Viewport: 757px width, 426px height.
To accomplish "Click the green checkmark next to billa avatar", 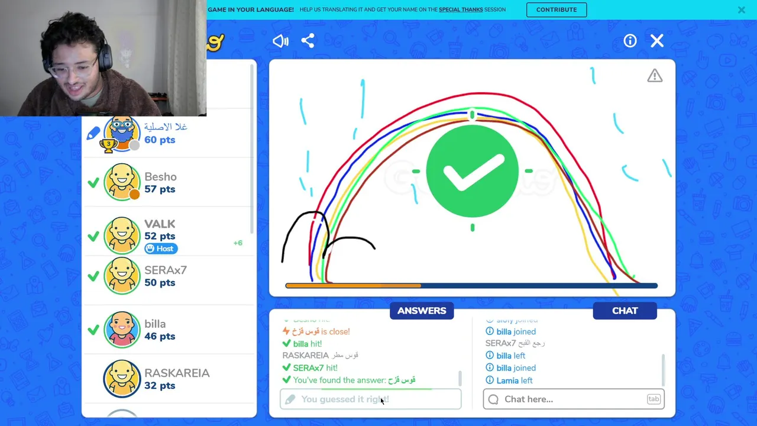I will point(93,330).
